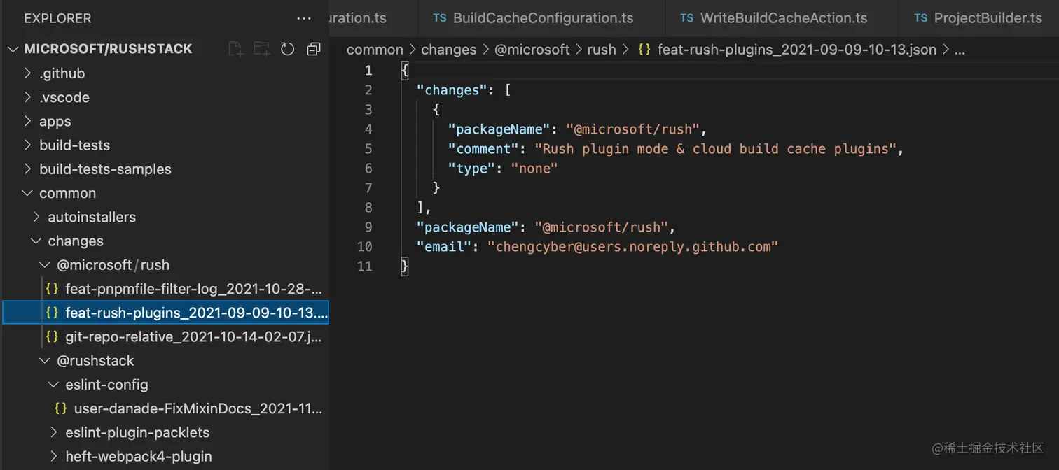This screenshot has width=1059, height=470.
Task: Click 'changes' in the breadcrumb
Action: click(x=449, y=50)
